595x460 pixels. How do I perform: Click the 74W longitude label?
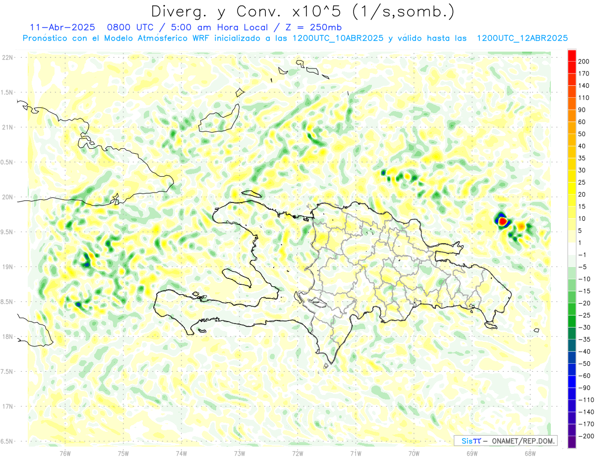coord(181,453)
